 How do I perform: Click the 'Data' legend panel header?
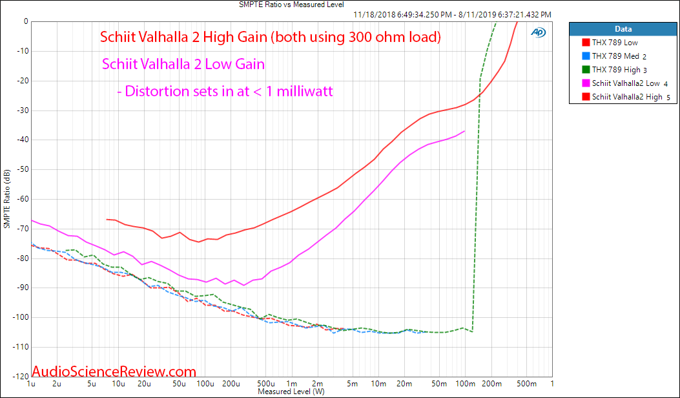[x=623, y=29]
